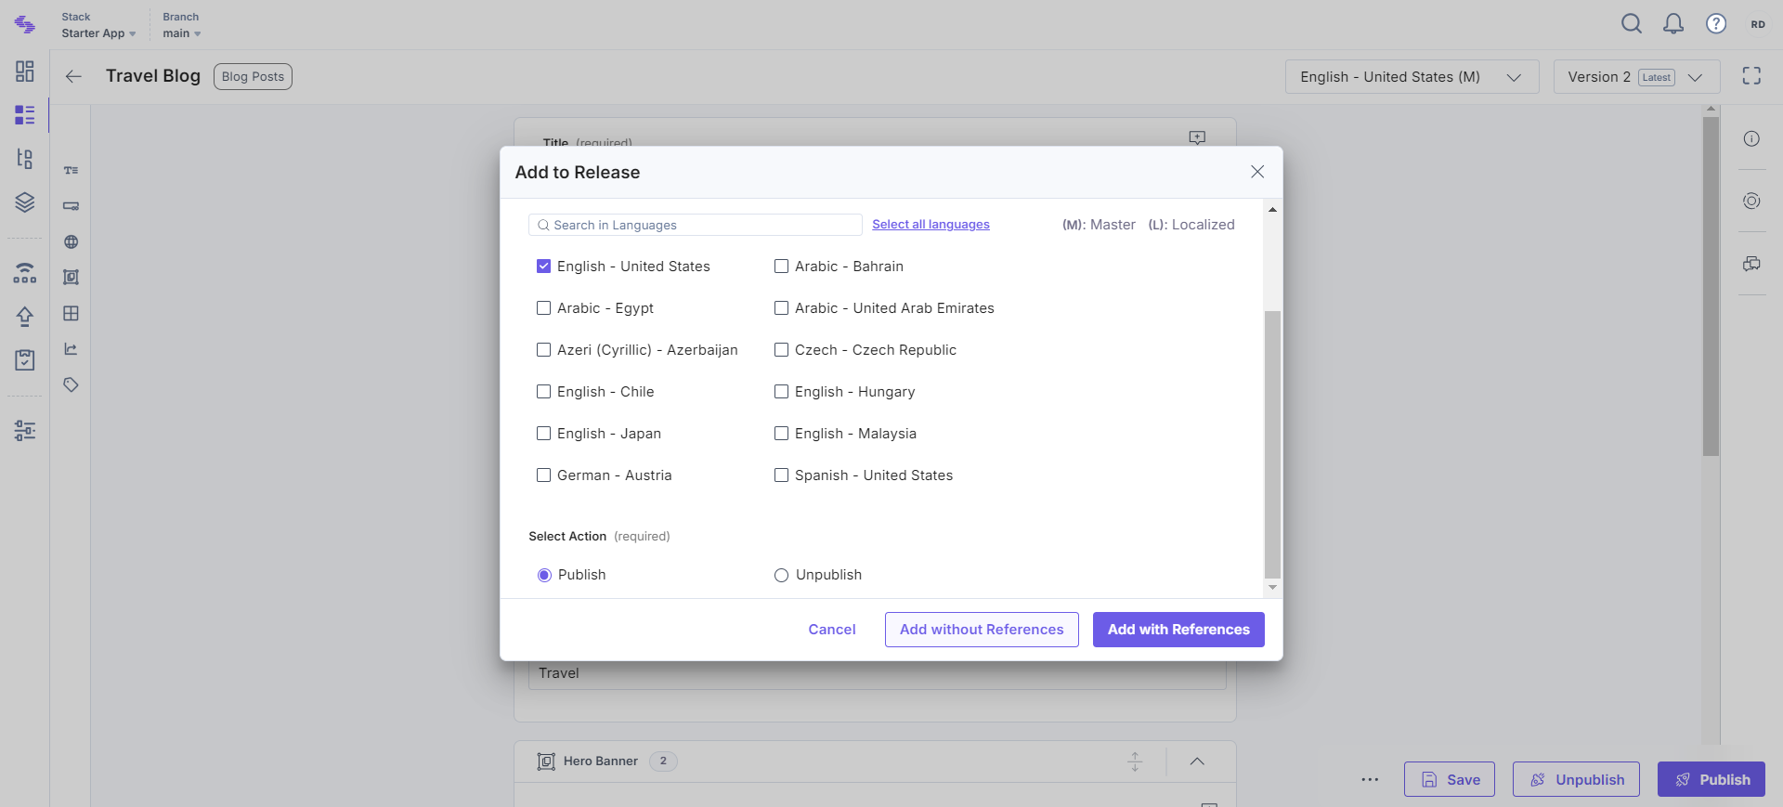Open the search magnifier in top bar
Viewport: 1783px width, 807px height.
pos(1632,24)
